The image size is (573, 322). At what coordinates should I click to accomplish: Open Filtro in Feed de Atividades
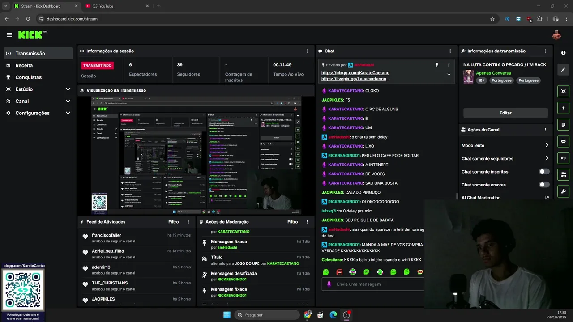pos(174,222)
